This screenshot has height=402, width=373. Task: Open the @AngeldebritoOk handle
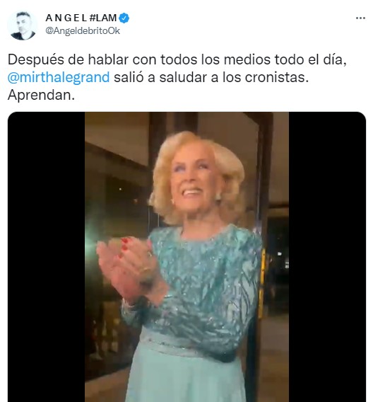(83, 31)
